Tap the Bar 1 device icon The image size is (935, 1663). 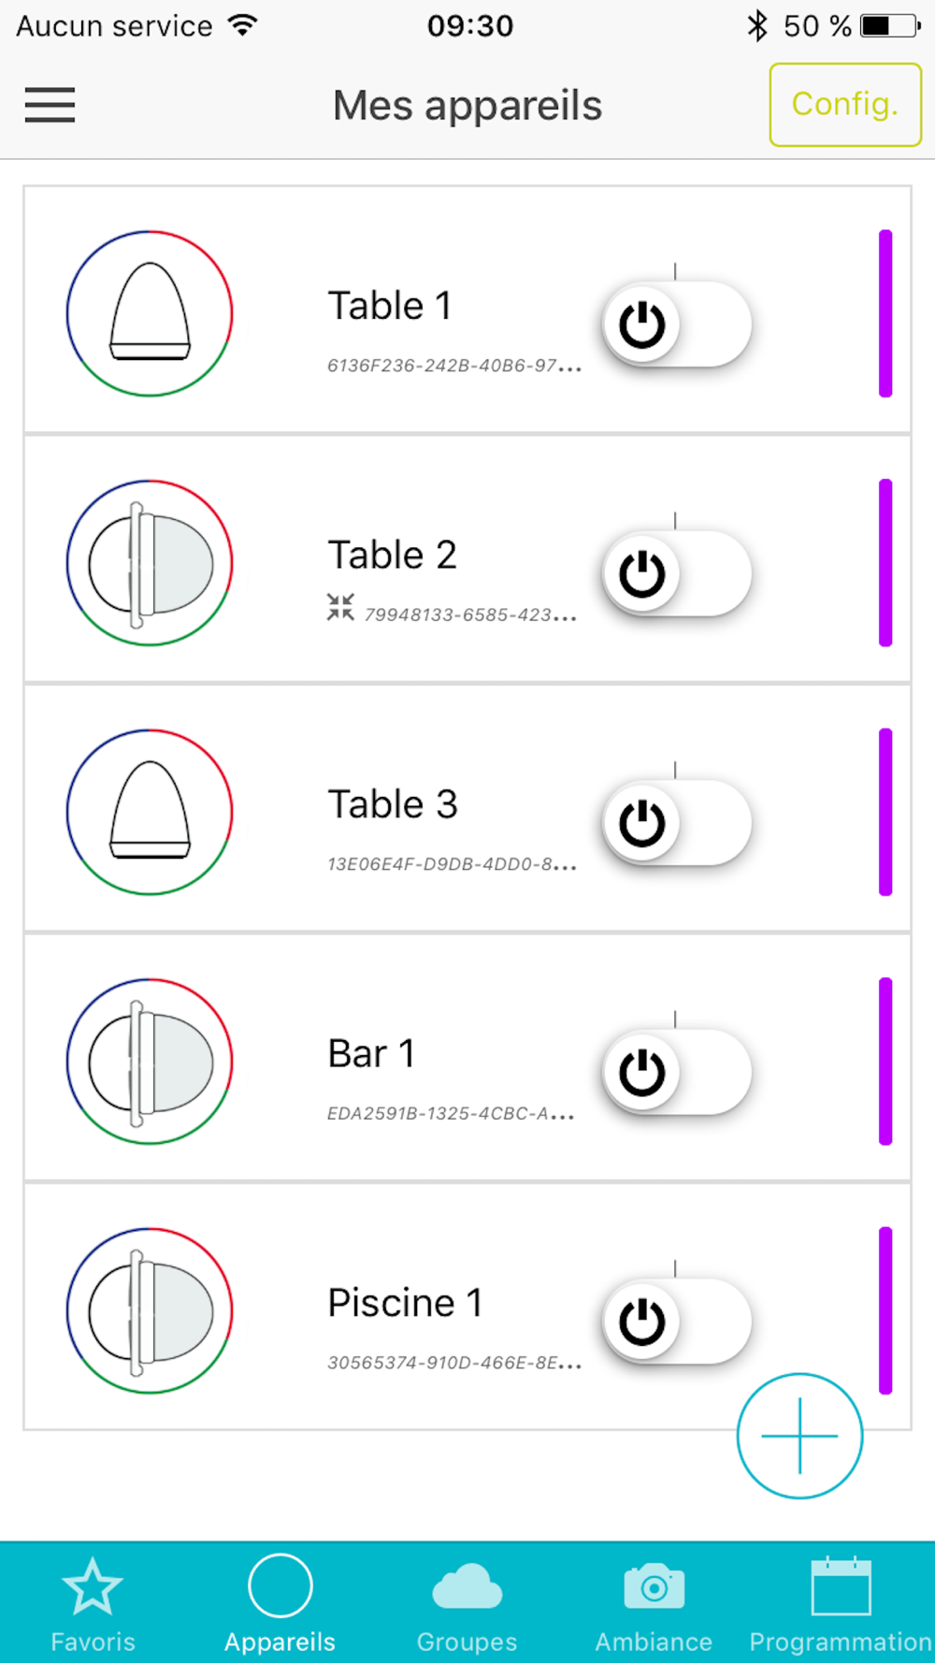pyautogui.click(x=150, y=1062)
